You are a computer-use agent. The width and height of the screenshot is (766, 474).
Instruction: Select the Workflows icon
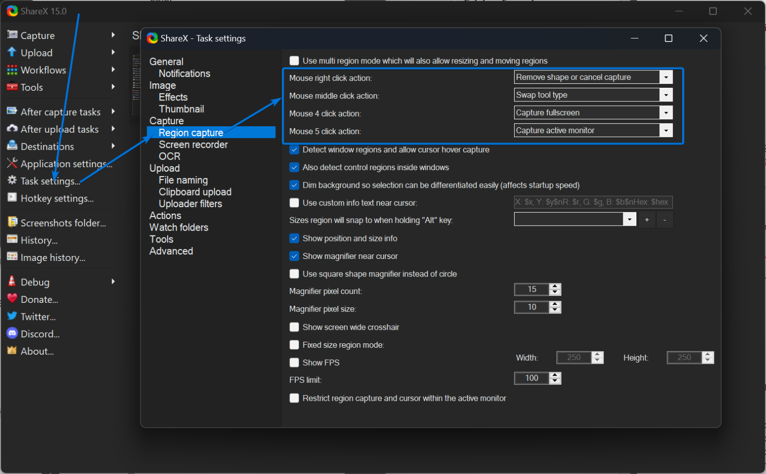[x=11, y=70]
